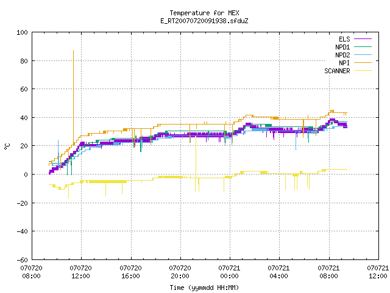
Task: Click the y-axis label 0
Action: [x=26, y=175]
